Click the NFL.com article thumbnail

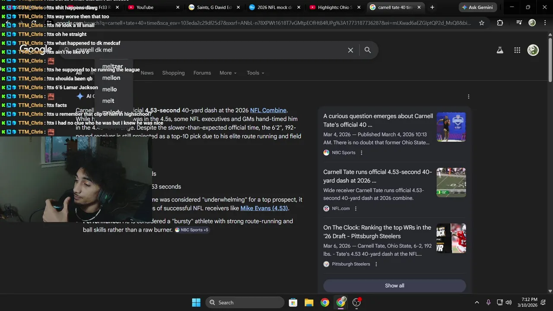coord(451,183)
